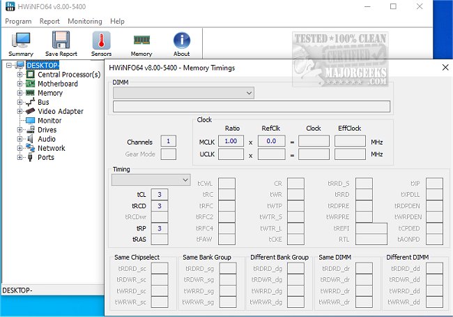Open the Program menu
This screenshot has width=453, height=317.
18,22
